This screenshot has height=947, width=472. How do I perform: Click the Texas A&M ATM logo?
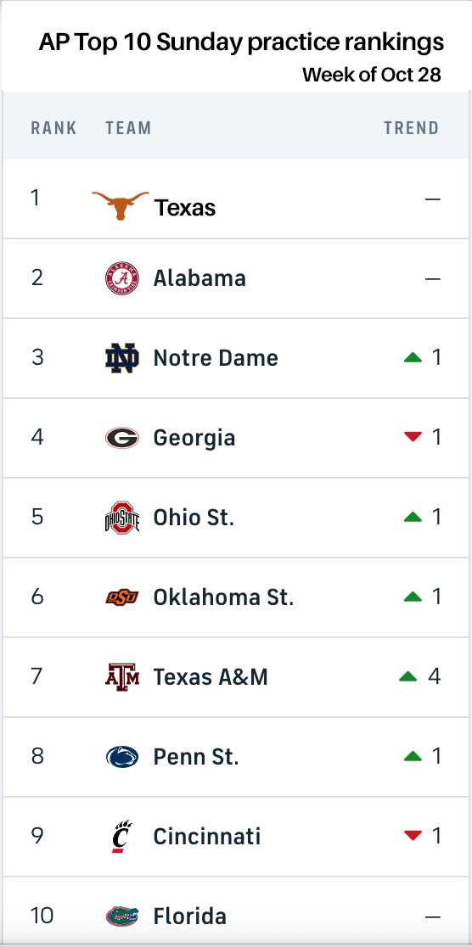pyautogui.click(x=122, y=676)
